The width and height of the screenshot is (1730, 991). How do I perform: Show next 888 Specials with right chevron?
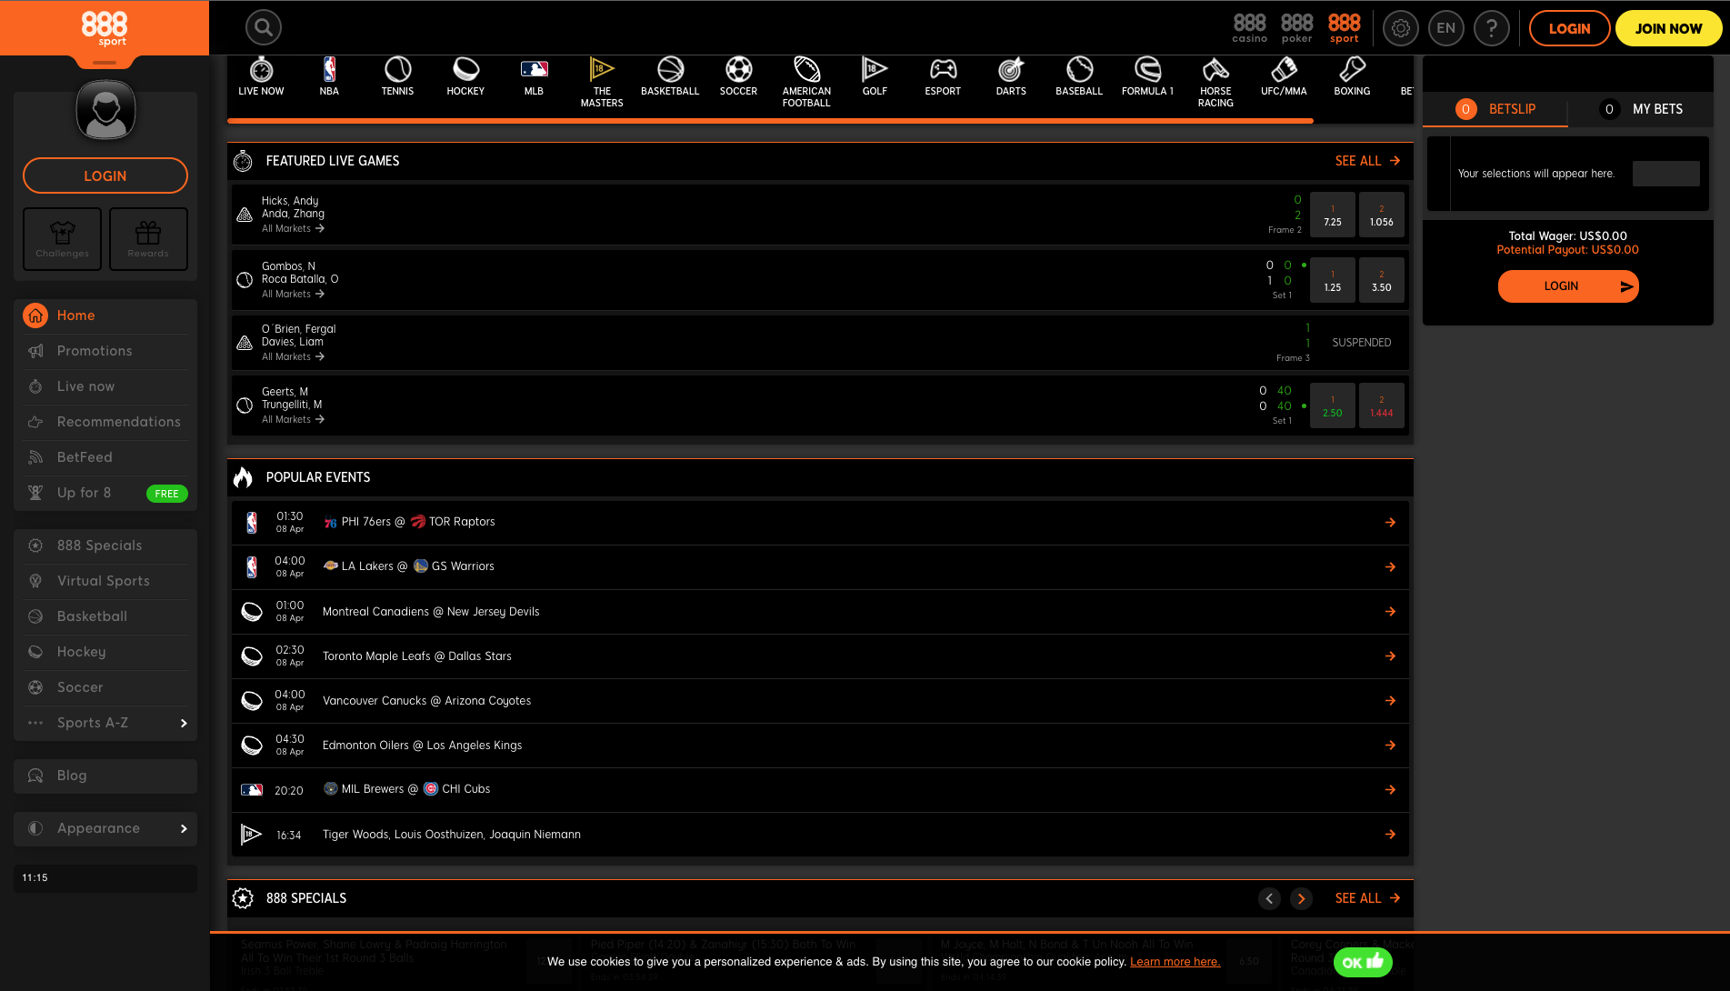click(1301, 898)
